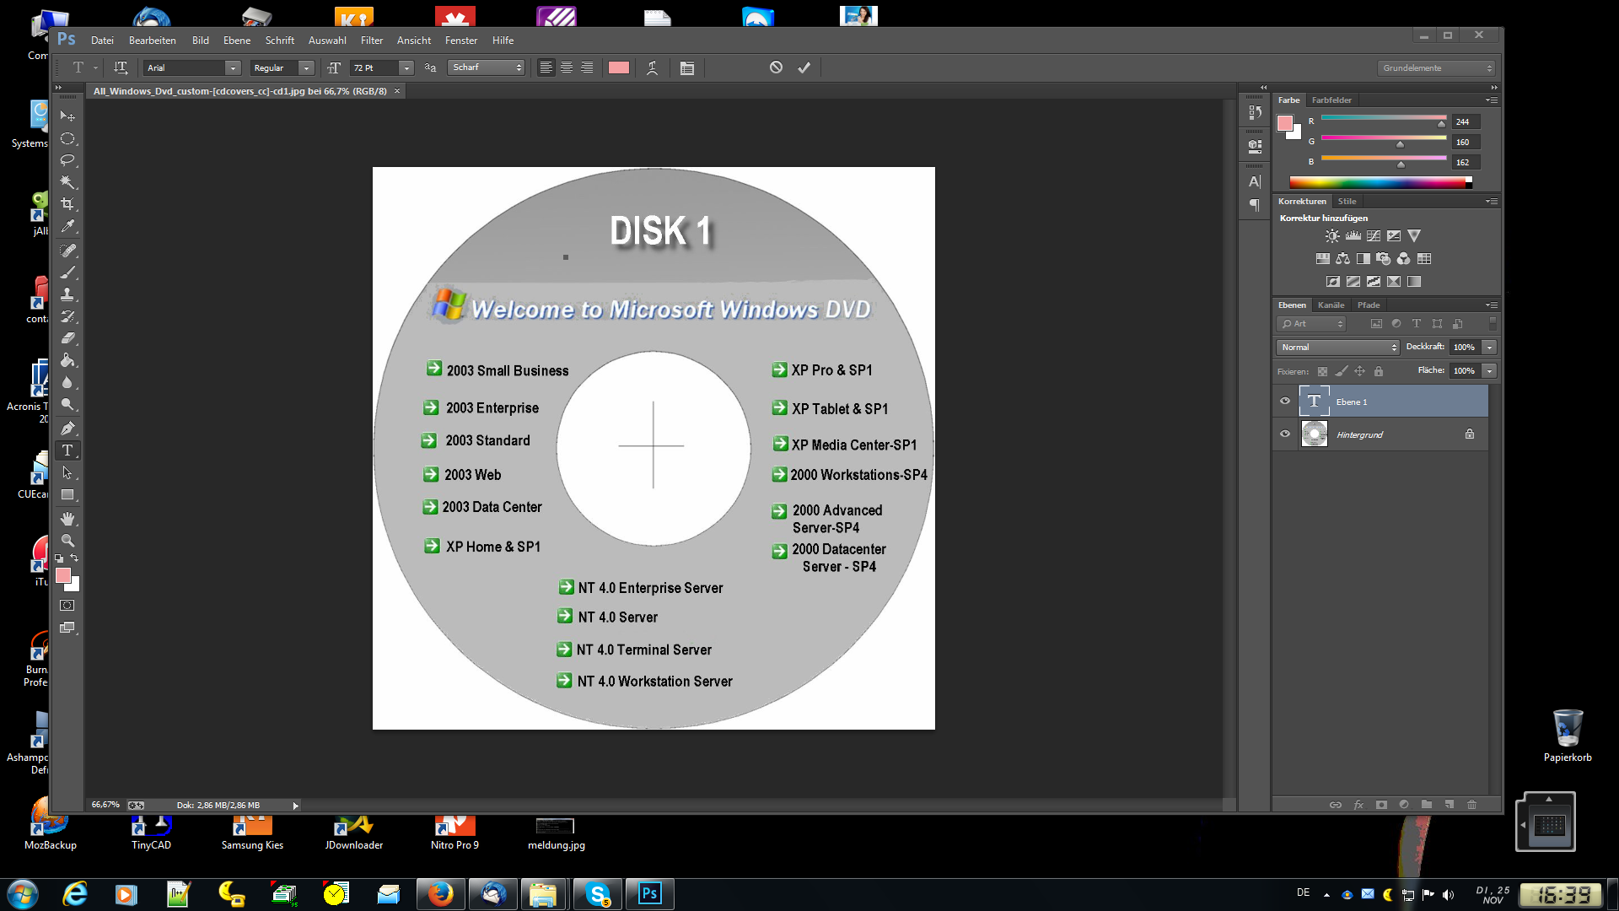Screen dimensions: 1619x911
Task: Click the red R channel slider
Action: pos(1384,118)
